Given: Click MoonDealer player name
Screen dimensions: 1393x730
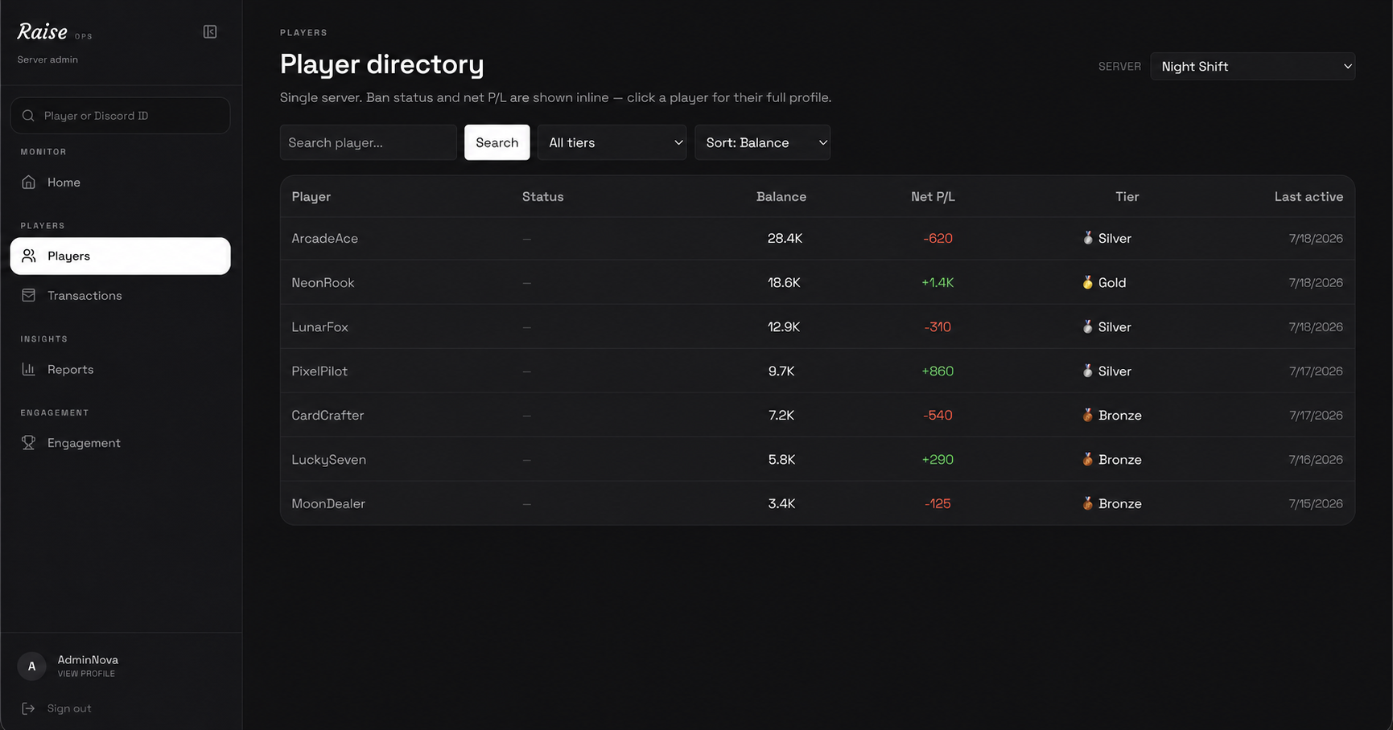Looking at the screenshot, I should tap(328, 503).
